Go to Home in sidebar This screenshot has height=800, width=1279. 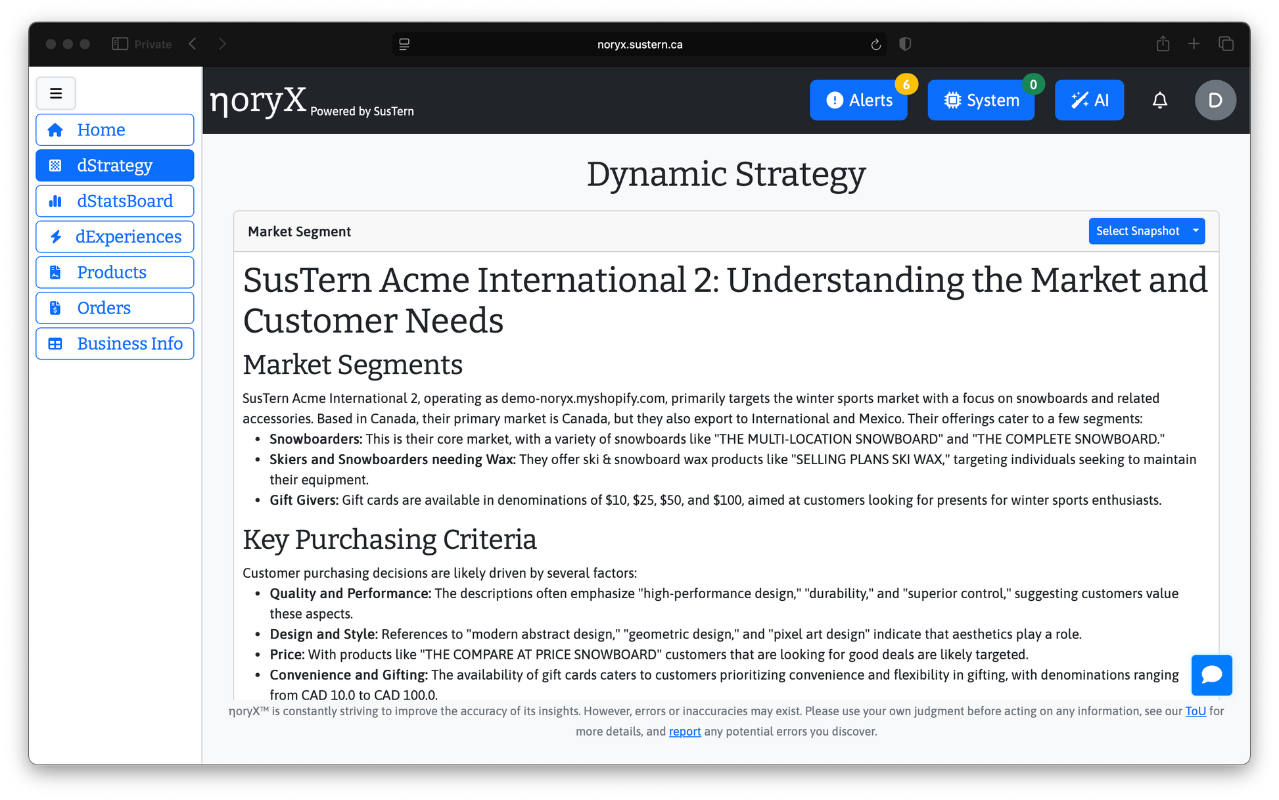click(x=115, y=130)
